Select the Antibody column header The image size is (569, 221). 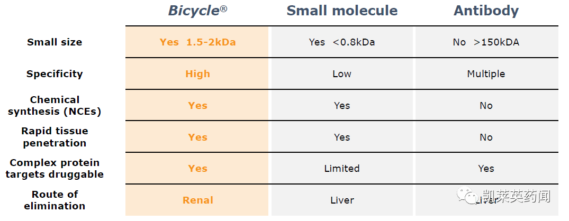[x=486, y=11]
